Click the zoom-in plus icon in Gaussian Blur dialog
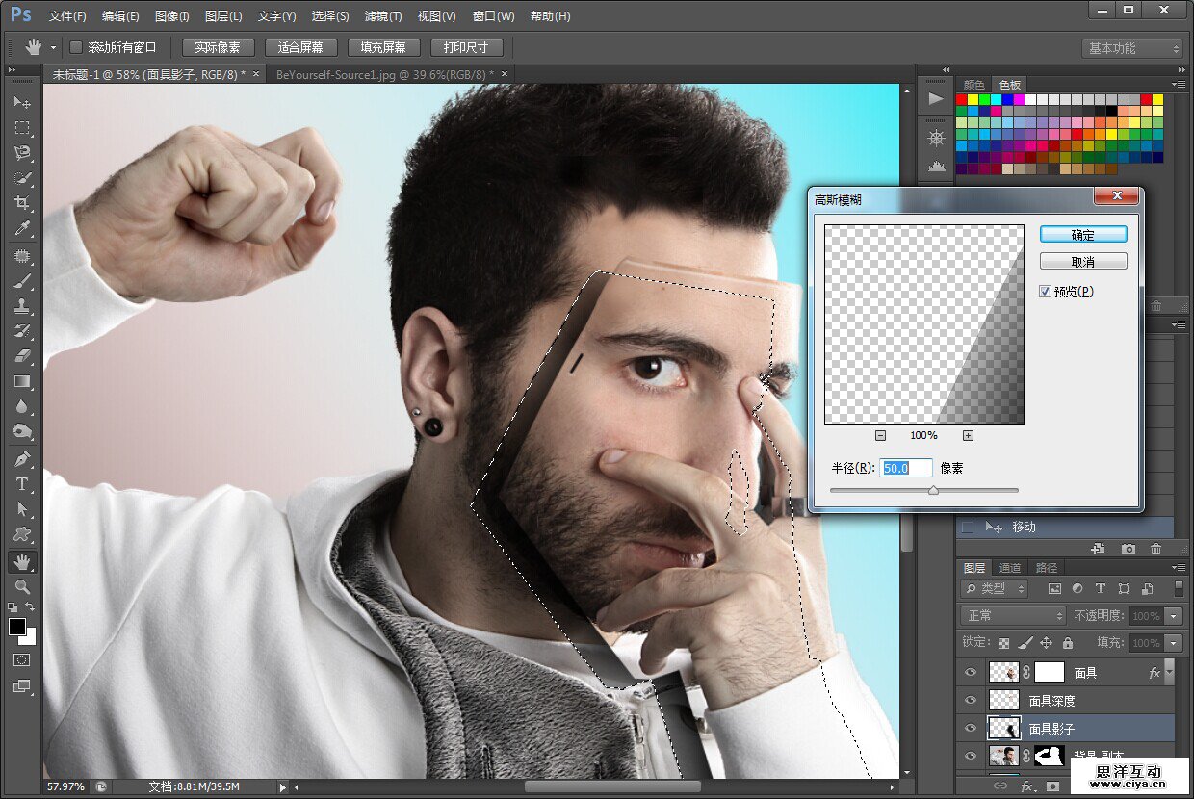Image resolution: width=1194 pixels, height=799 pixels. (968, 435)
